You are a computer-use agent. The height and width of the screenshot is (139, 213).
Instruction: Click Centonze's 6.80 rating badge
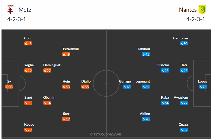click(184, 44)
